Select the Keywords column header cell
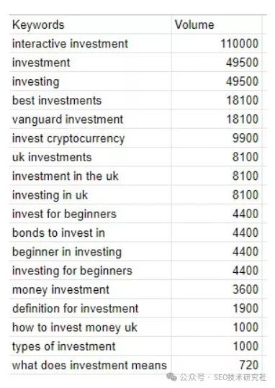 pos(90,24)
